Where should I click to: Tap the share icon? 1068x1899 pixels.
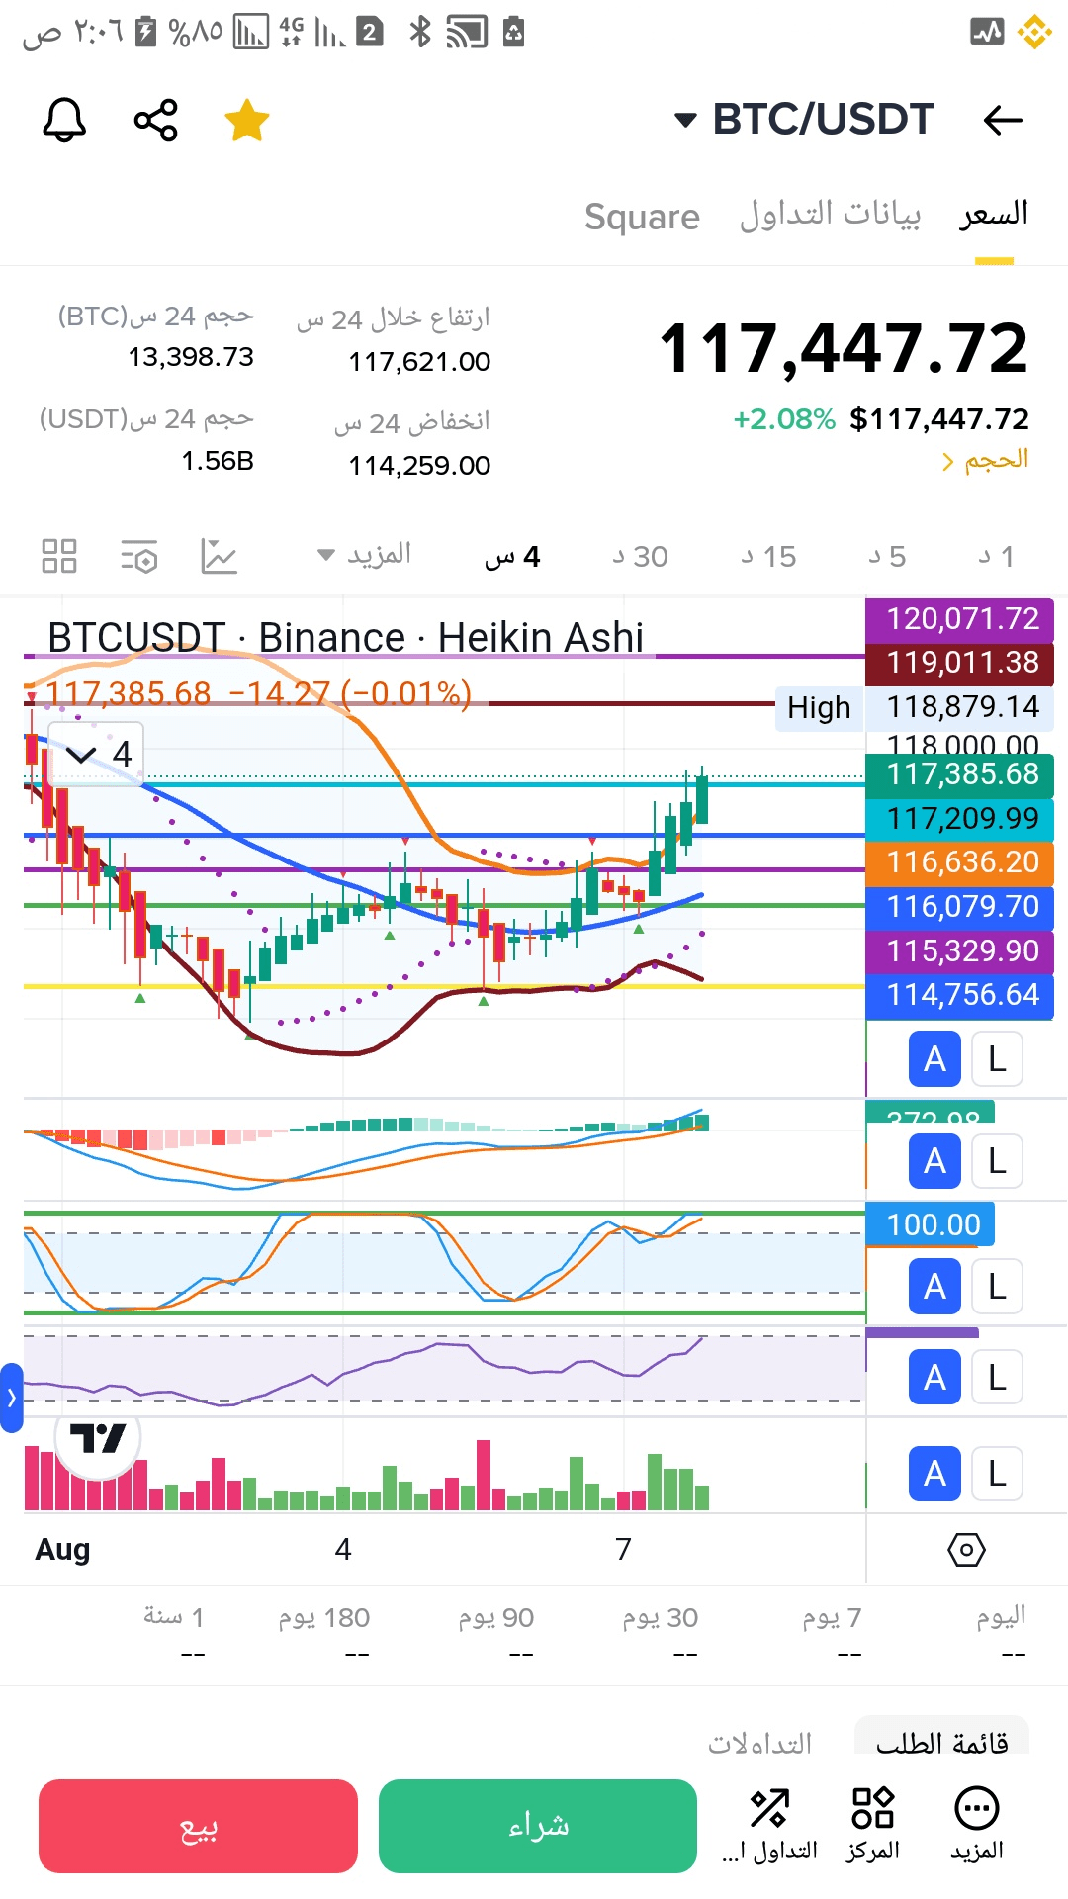tap(155, 121)
